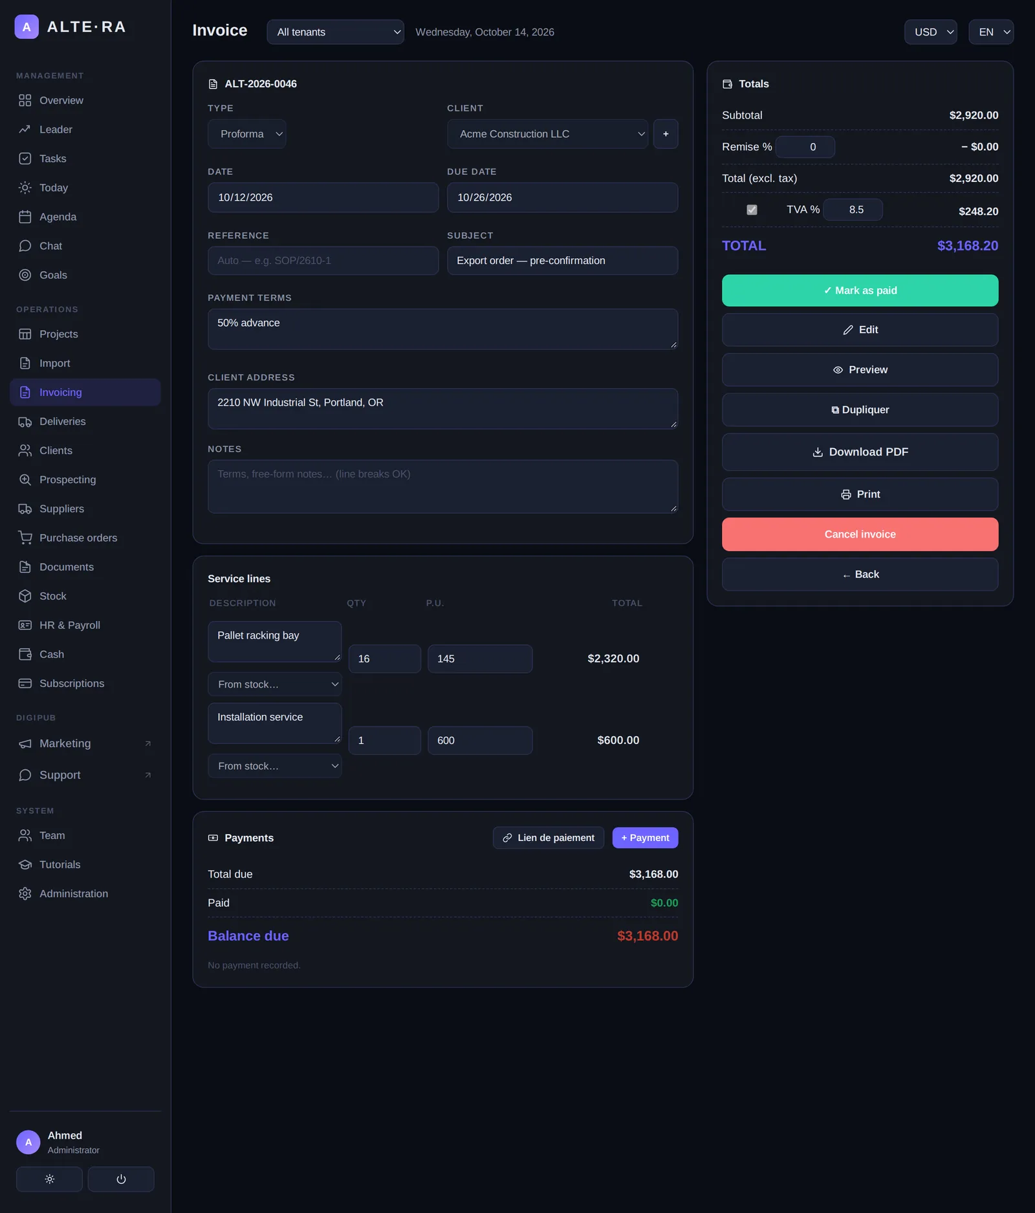Open From stock dropdown under Installation service
Screen dimensions: 1035x1213
[x=275, y=765]
